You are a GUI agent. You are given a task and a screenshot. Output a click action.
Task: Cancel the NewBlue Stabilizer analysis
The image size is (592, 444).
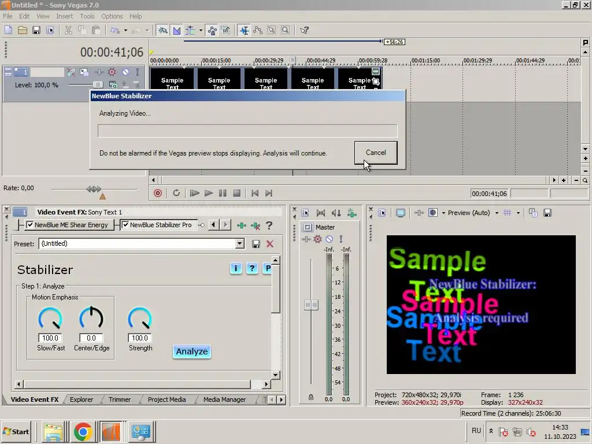(376, 153)
